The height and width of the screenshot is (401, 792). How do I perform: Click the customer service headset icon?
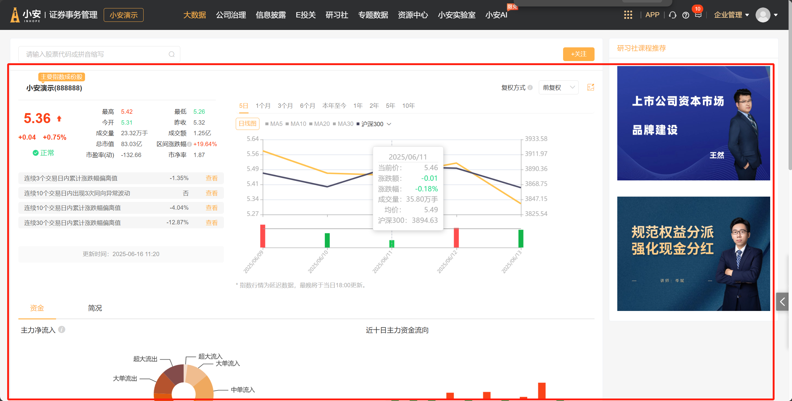[x=672, y=15]
